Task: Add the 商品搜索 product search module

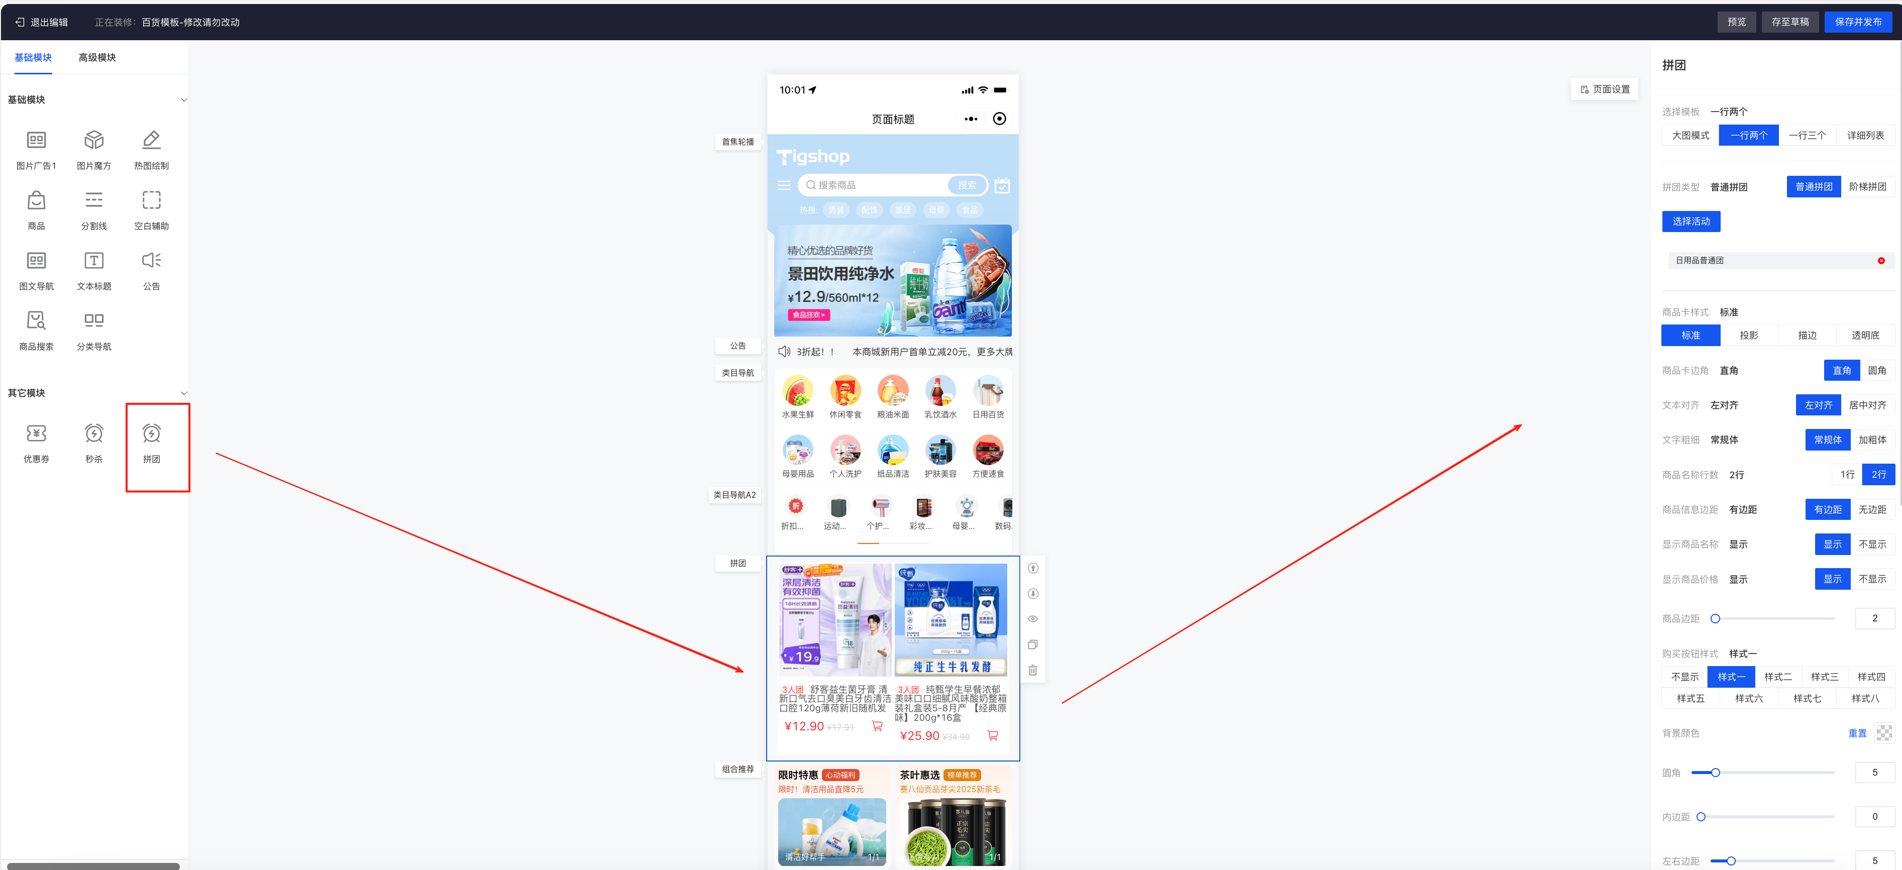Action: coord(36,329)
